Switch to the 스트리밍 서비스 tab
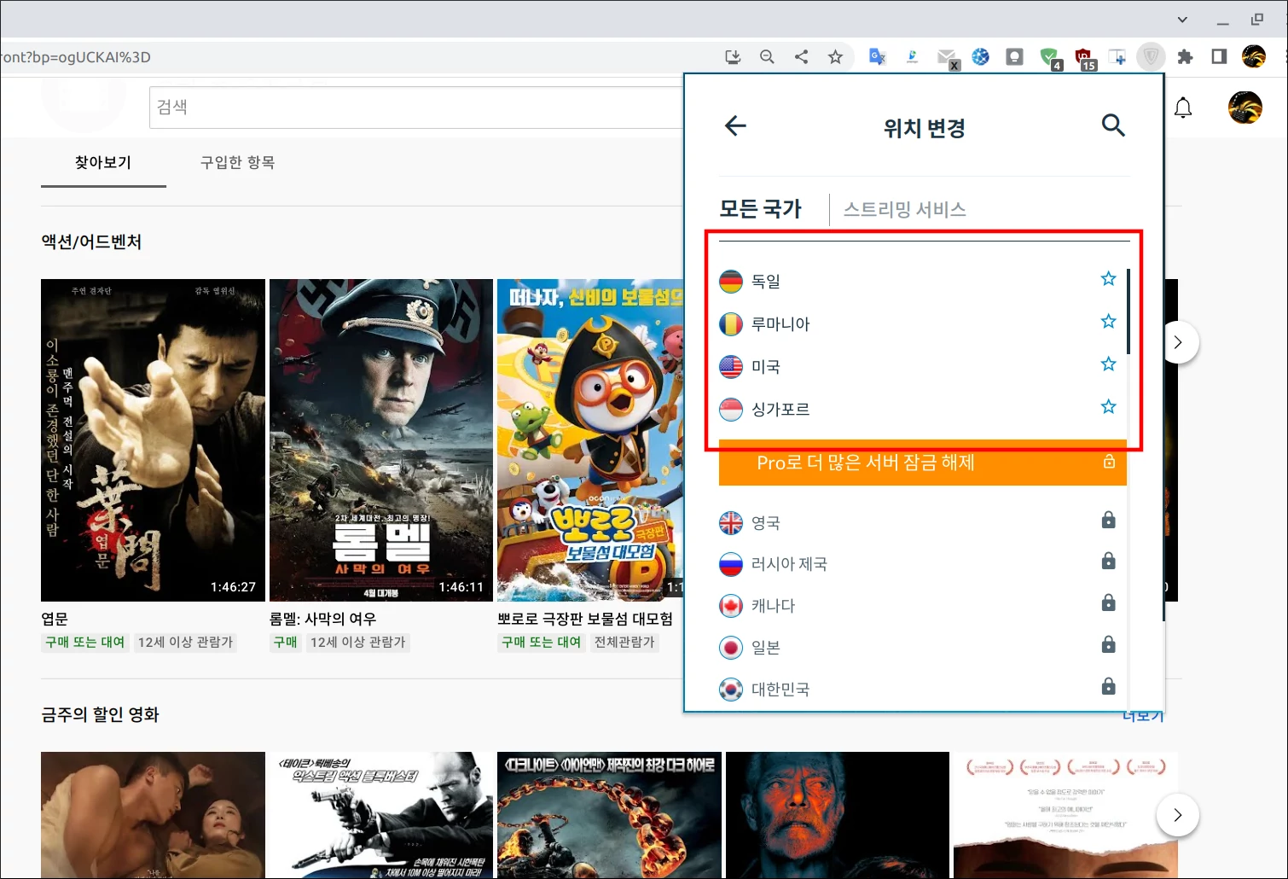This screenshot has height=879, width=1288. pos(905,208)
